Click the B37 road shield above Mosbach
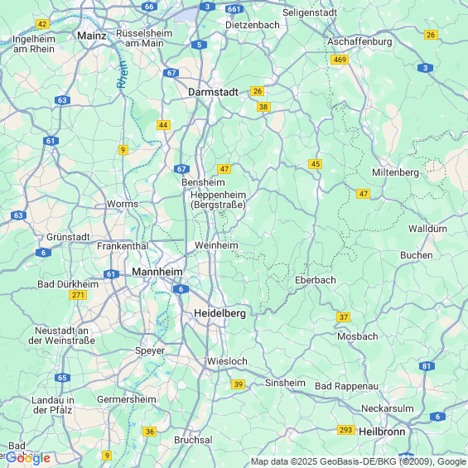This screenshot has width=468, height=468. [x=343, y=317]
